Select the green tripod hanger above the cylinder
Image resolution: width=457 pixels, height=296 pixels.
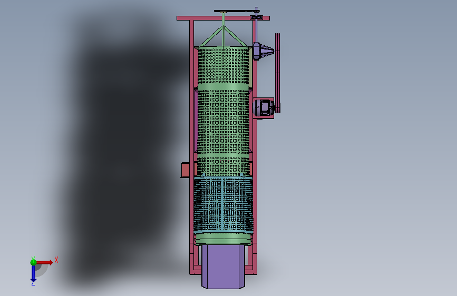(223, 35)
